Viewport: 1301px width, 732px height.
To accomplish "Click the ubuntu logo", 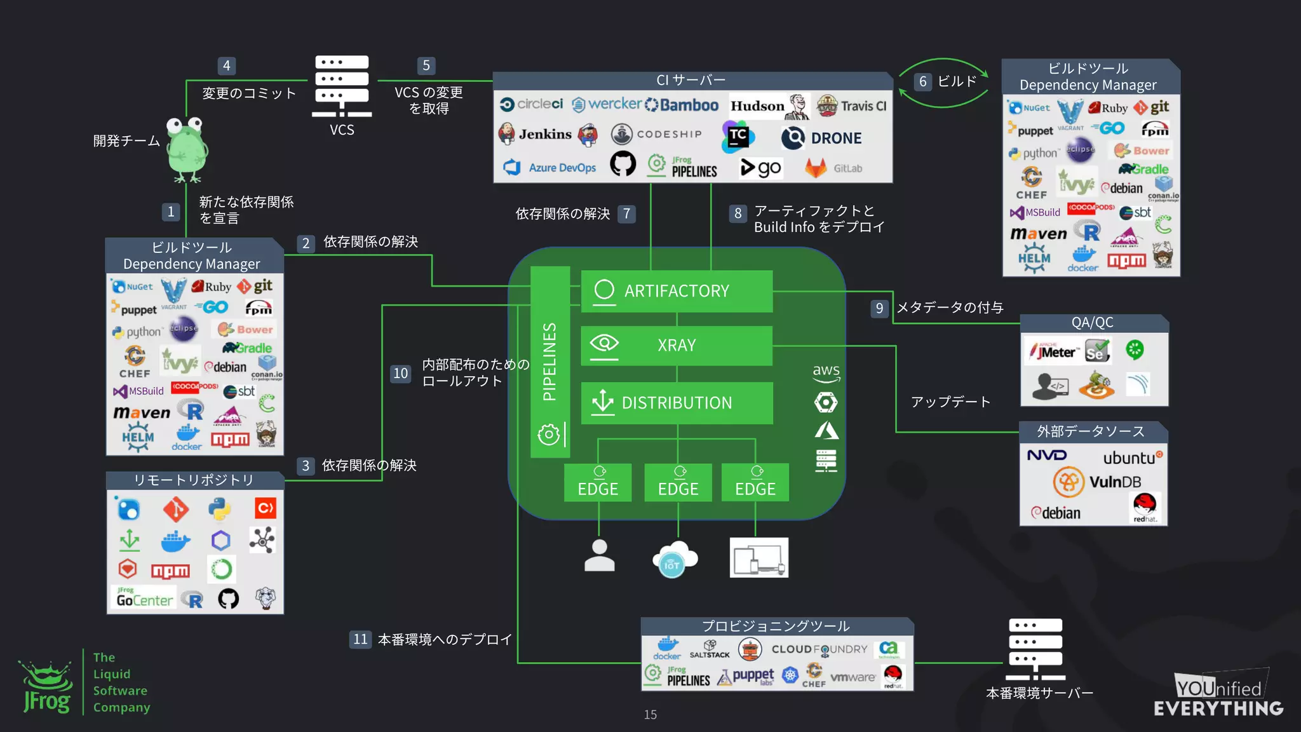I will pyautogui.click(x=1133, y=457).
